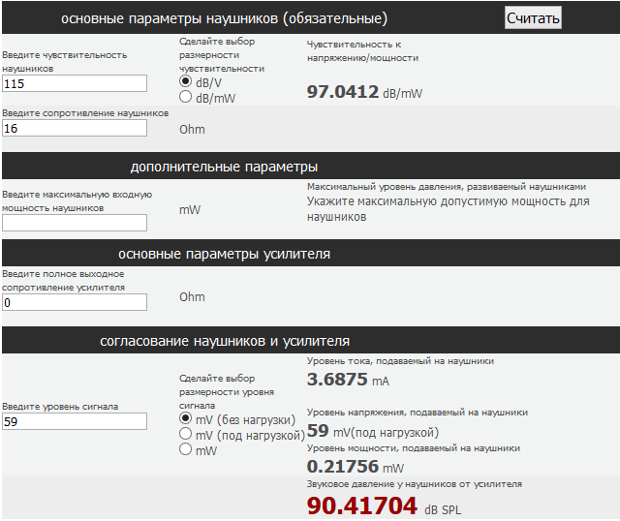Click Сделайте выбор размерности чувствительности label
Screen dimensions: 620x521
click(222, 55)
